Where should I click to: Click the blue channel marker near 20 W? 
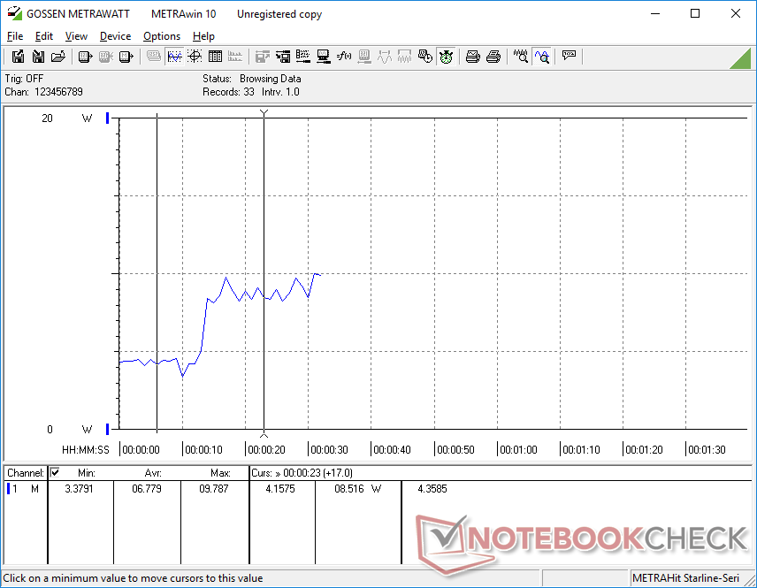click(x=108, y=118)
